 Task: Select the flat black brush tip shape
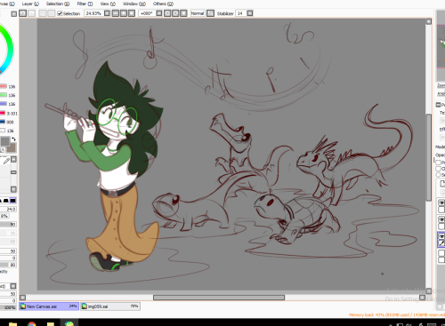pos(12,201)
